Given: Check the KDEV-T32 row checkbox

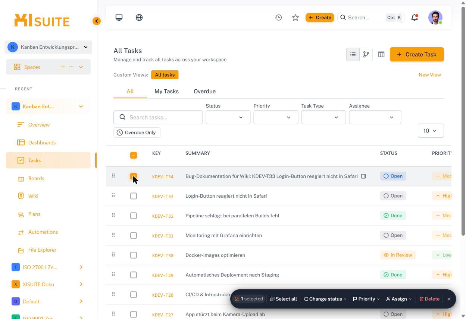Looking at the screenshot, I should [134, 216].
